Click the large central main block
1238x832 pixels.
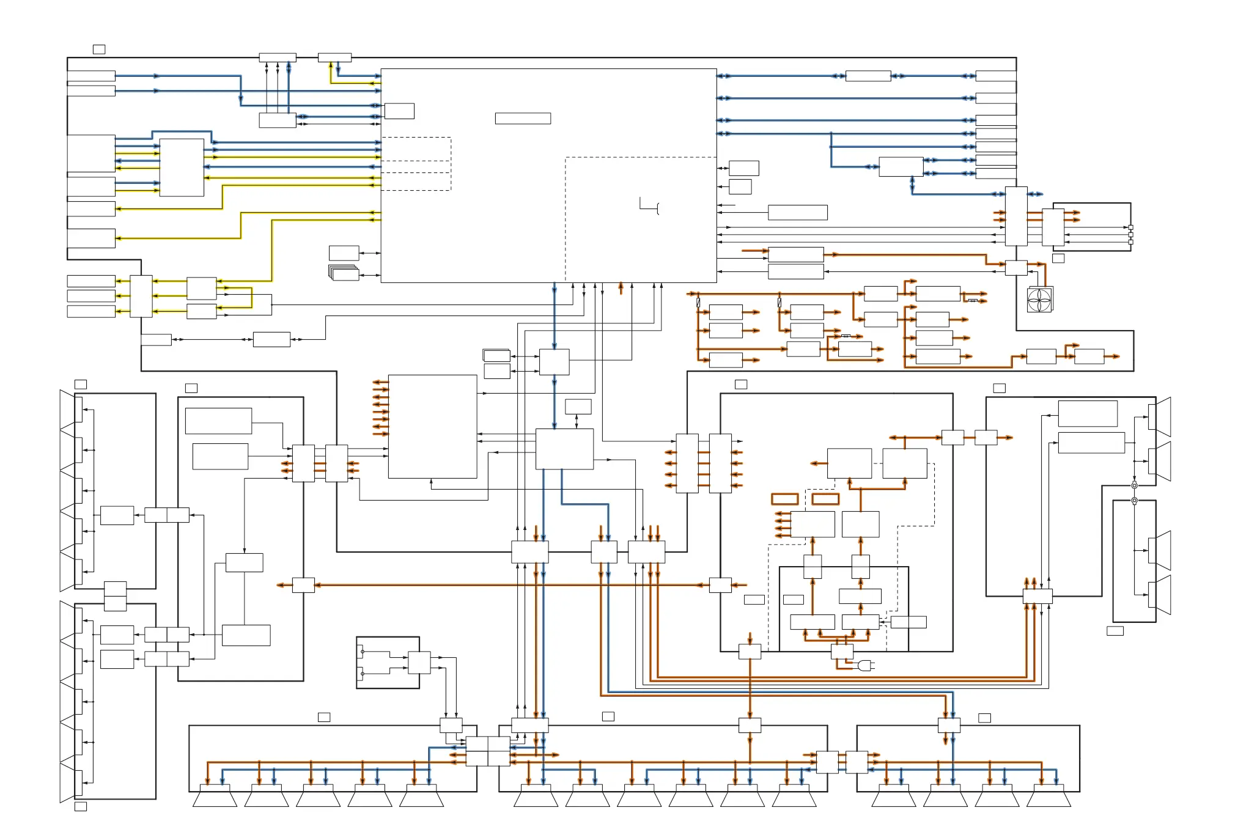pos(477,232)
